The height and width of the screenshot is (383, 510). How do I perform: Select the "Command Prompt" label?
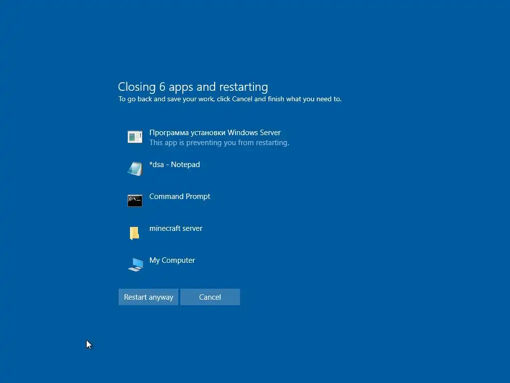coord(179,196)
